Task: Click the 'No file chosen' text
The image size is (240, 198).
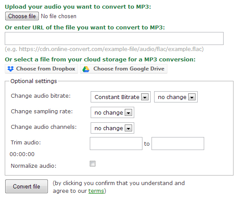Action: [59, 16]
